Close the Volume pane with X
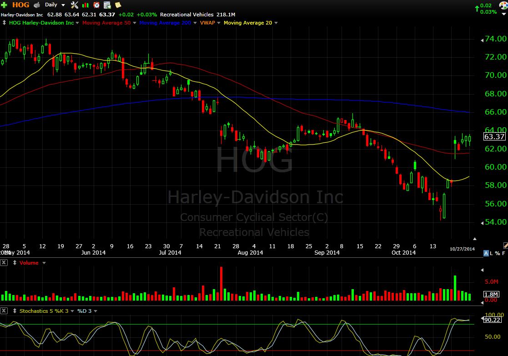 (4, 262)
